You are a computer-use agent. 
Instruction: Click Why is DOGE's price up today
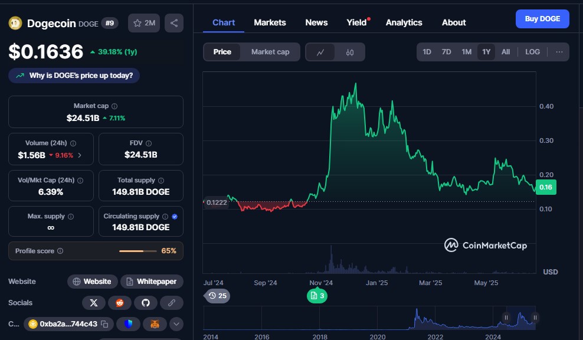[x=74, y=76]
